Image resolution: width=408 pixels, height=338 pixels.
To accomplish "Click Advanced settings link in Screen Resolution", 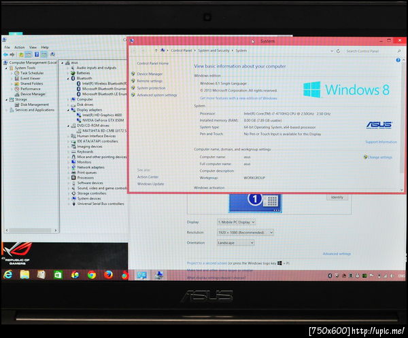I will tap(337, 254).
